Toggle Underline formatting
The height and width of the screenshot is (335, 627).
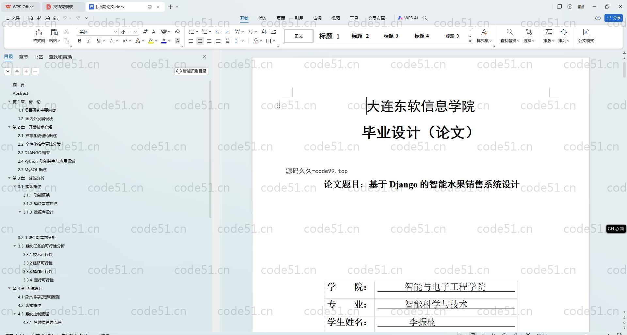[98, 41]
